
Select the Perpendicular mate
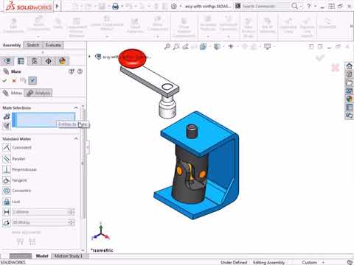pos(20,169)
